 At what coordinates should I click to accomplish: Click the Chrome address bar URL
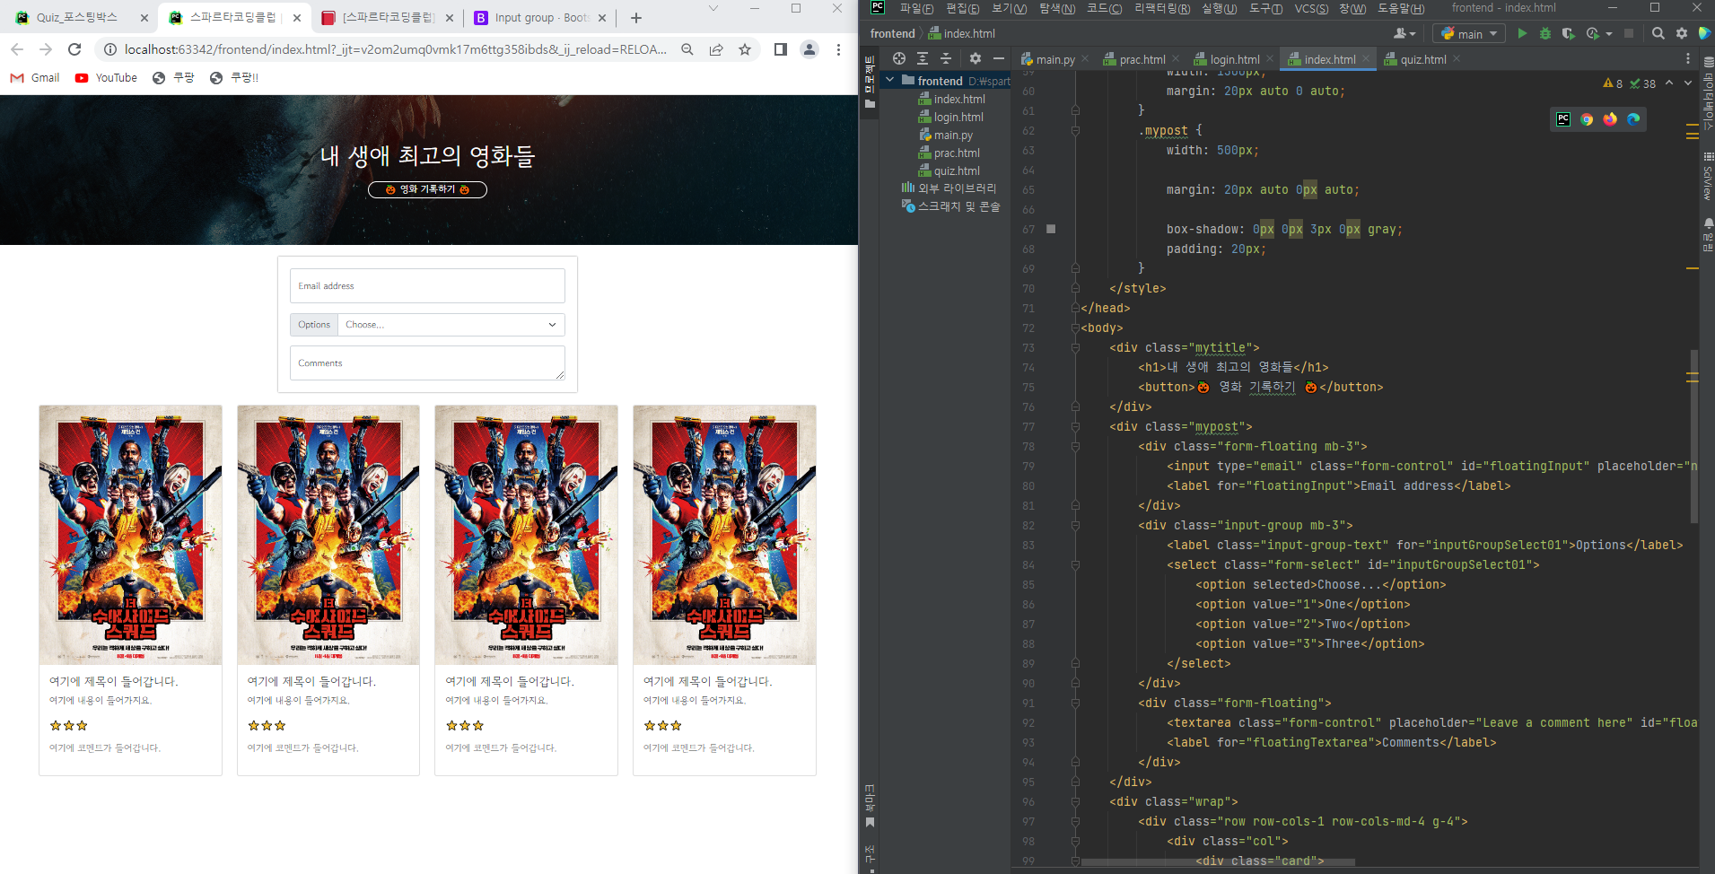[x=395, y=49]
